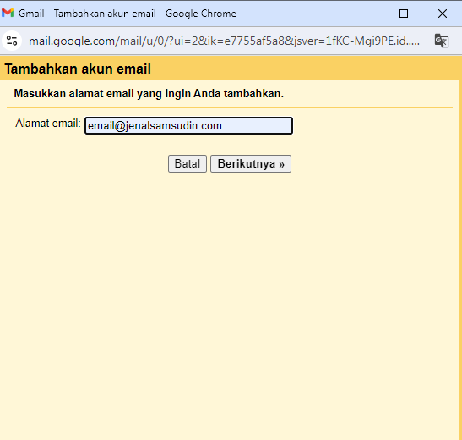Click the yellow border strip at the window's right edge
The width and height of the screenshot is (462, 440).
pos(460,260)
